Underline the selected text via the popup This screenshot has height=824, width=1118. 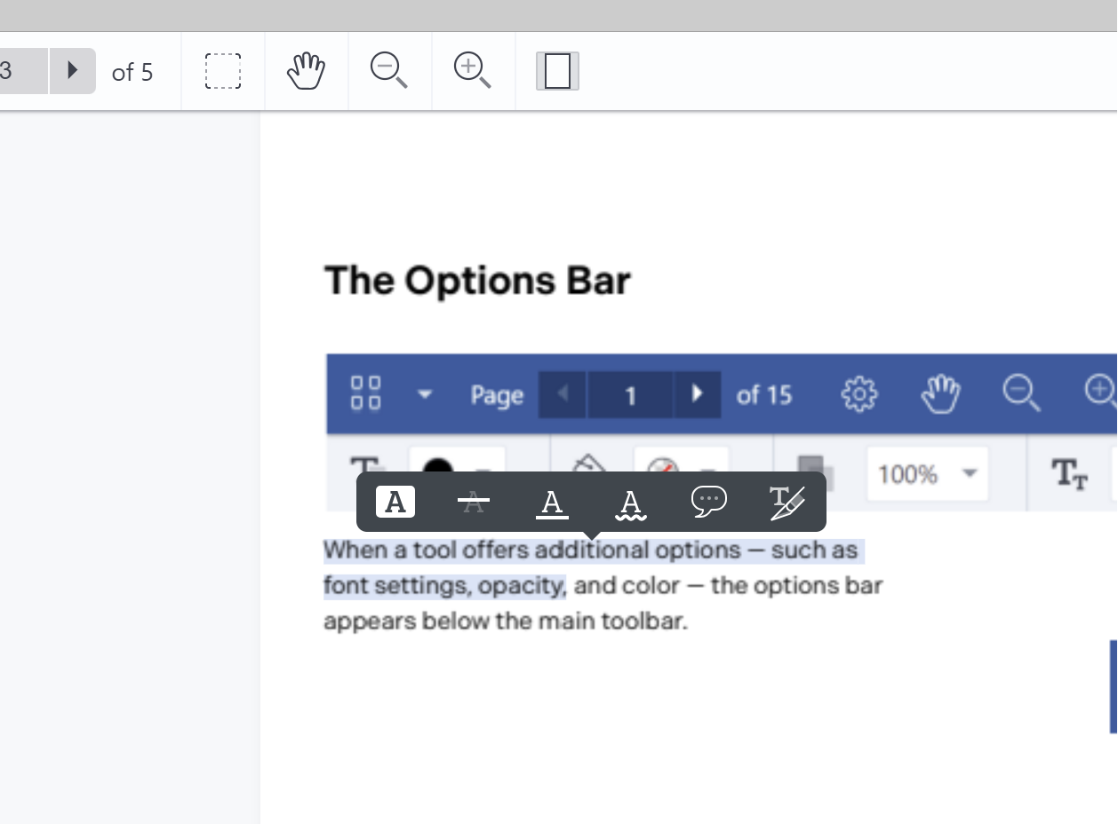552,502
